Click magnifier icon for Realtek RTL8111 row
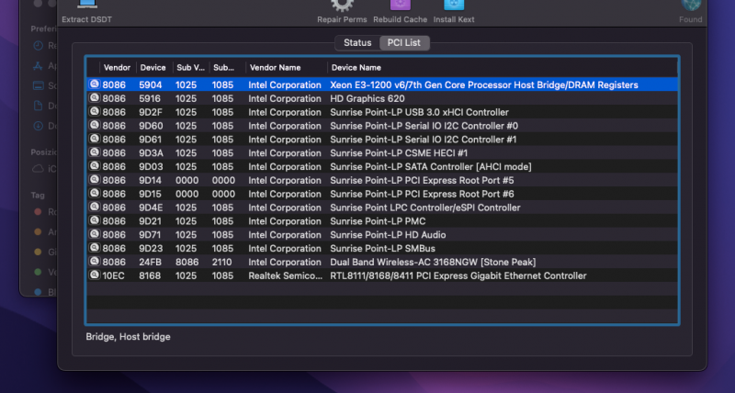 pos(95,275)
